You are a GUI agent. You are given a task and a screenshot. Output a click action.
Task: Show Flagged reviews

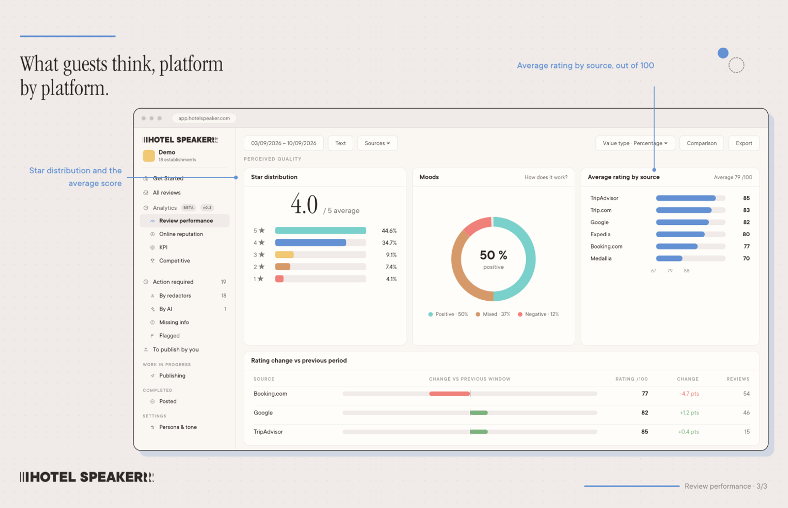coord(185,336)
